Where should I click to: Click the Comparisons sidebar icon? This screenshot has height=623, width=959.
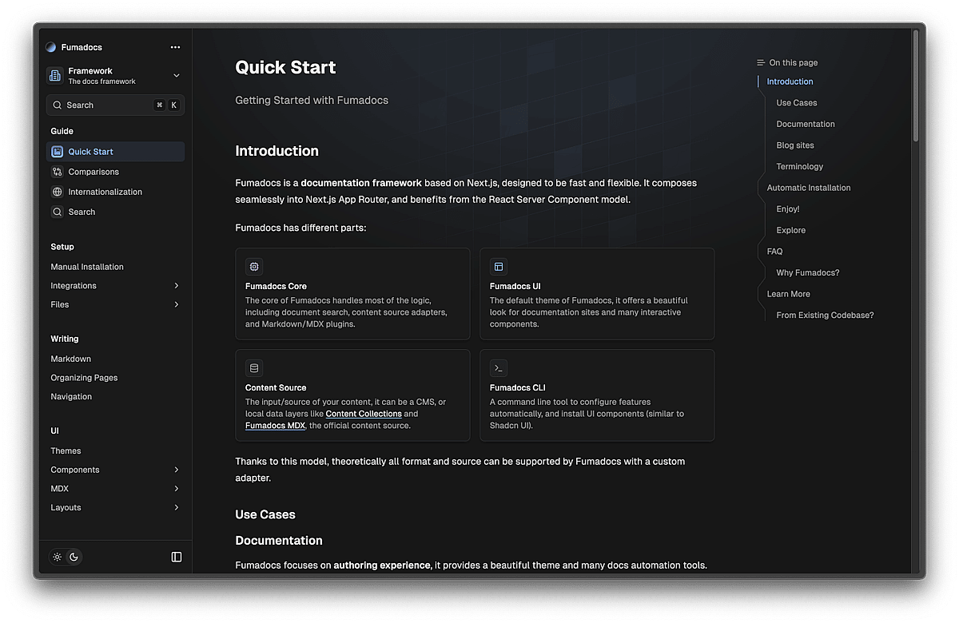tap(58, 172)
